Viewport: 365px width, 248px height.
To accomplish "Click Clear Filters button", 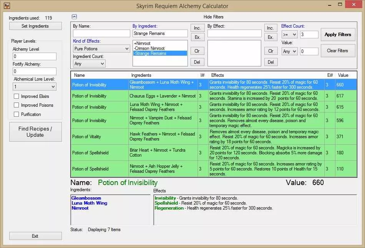I will pos(338,51).
